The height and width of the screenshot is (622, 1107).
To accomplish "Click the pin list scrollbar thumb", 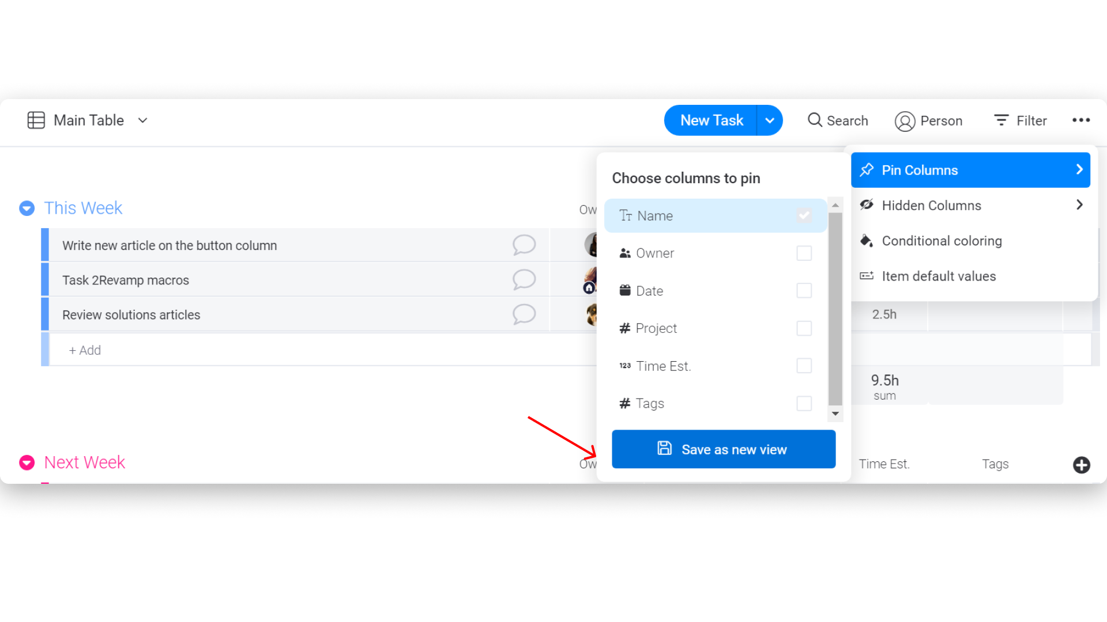I will click(835, 309).
